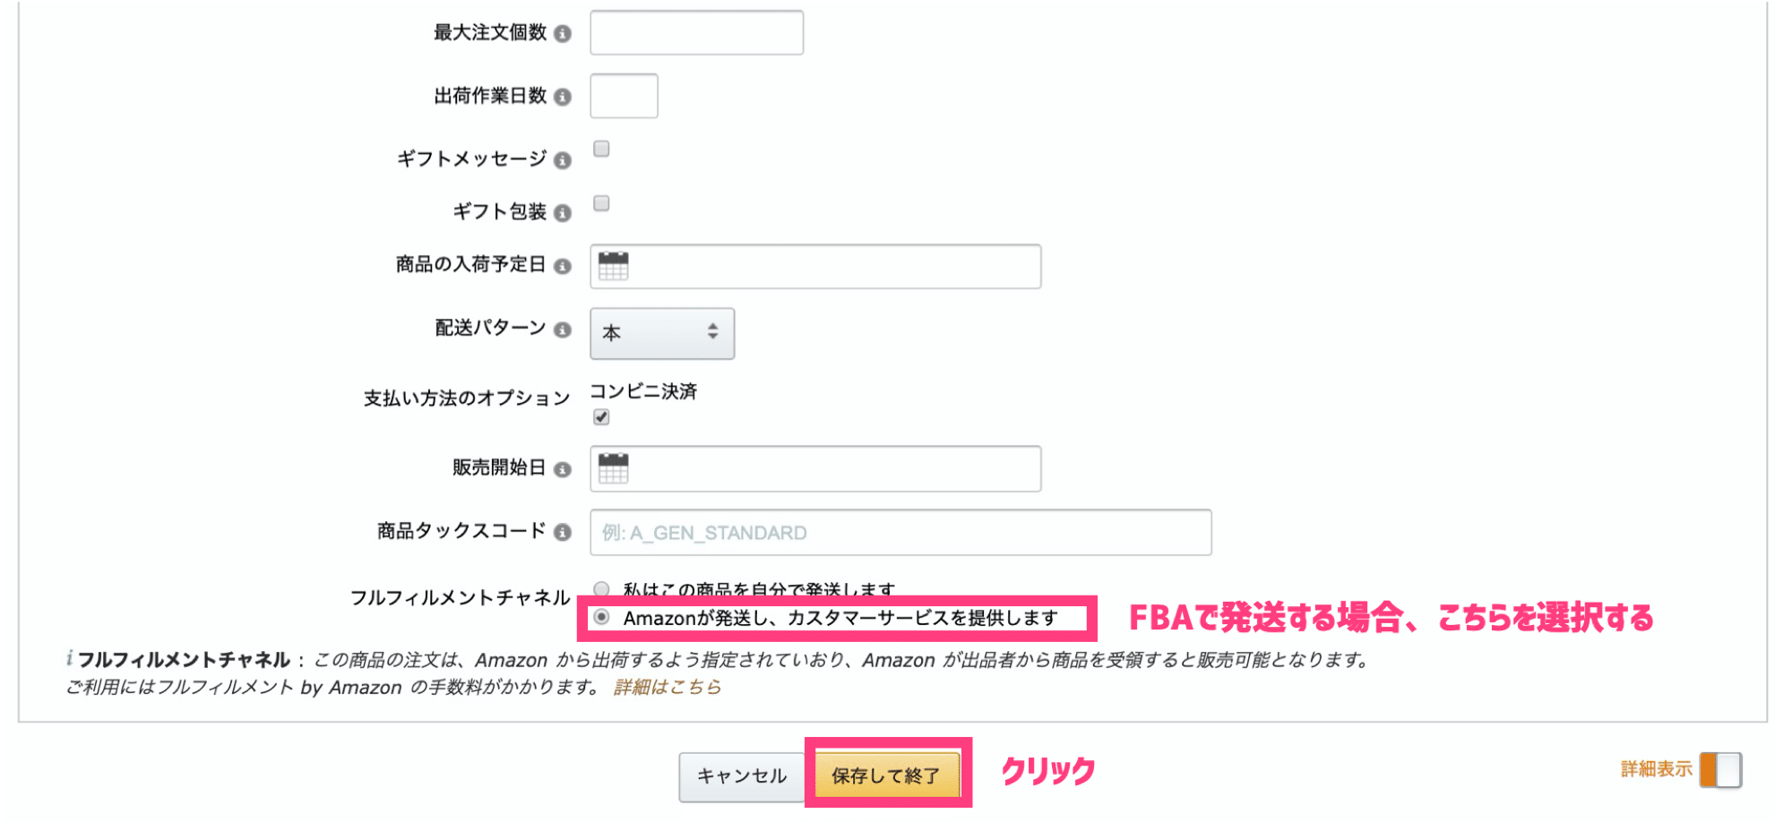Viewport: 1775px width, 822px height.
Task: Click the 商品タックスコード input field
Action: (x=900, y=533)
